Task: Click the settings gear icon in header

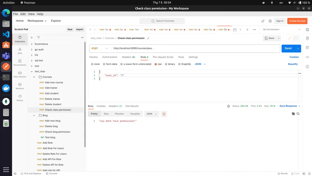Action: [270, 21]
